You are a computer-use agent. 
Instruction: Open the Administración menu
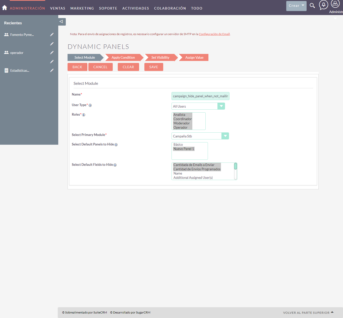tap(27, 8)
